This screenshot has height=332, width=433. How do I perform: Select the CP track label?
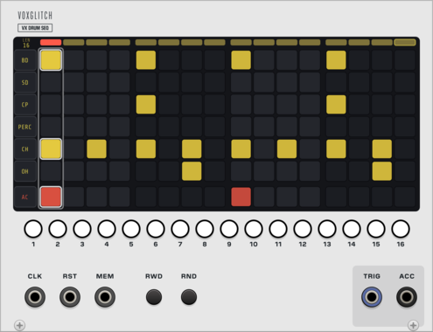[x=25, y=105]
